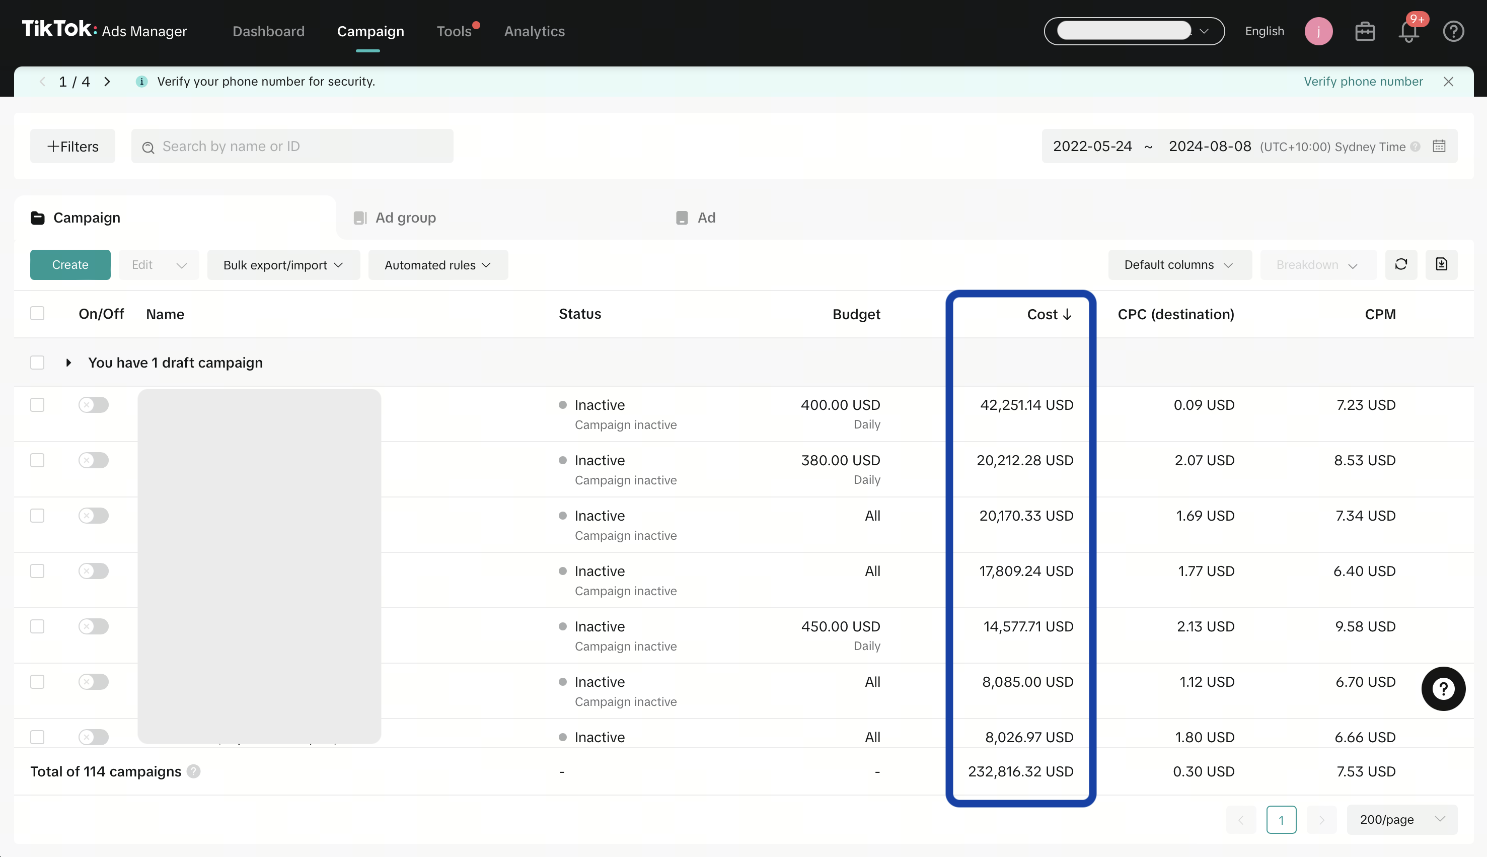Tick the checkbox for the 20,212.28 USD campaign
Screen dimensions: 1487x857
click(37, 460)
